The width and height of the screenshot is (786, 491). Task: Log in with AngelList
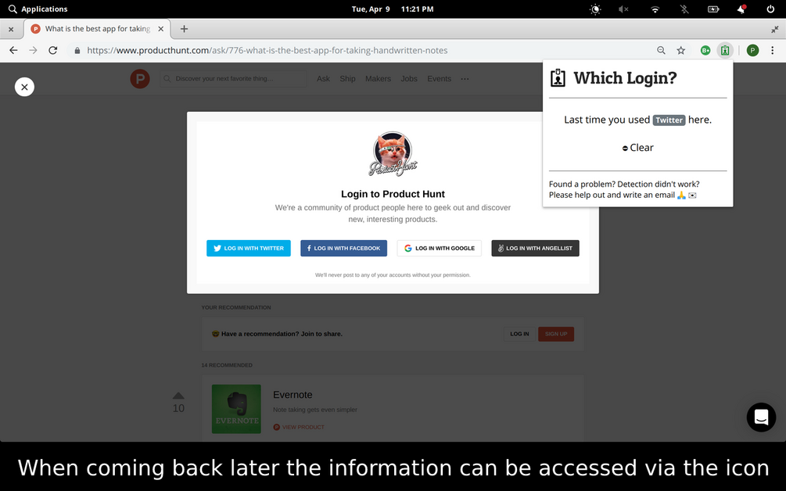point(536,248)
